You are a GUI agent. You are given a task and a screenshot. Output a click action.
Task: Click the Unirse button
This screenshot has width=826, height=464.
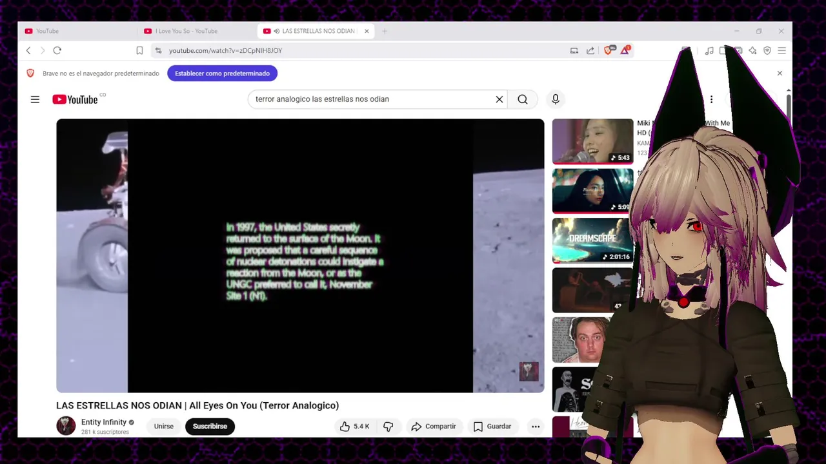[164, 427]
